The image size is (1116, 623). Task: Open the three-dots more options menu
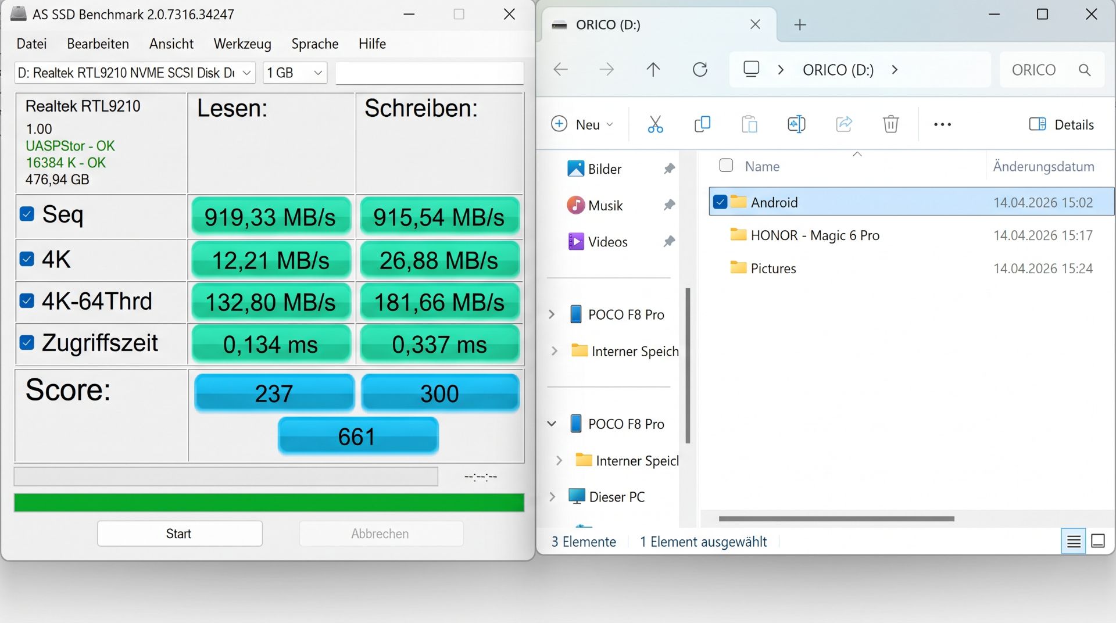pyautogui.click(x=942, y=124)
